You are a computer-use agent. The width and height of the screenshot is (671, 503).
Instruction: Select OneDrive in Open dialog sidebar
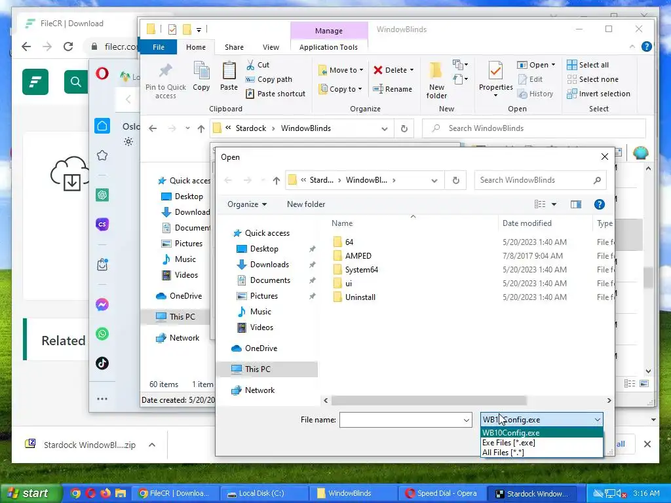pos(261,348)
